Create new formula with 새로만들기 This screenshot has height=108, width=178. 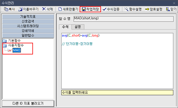(69, 9)
